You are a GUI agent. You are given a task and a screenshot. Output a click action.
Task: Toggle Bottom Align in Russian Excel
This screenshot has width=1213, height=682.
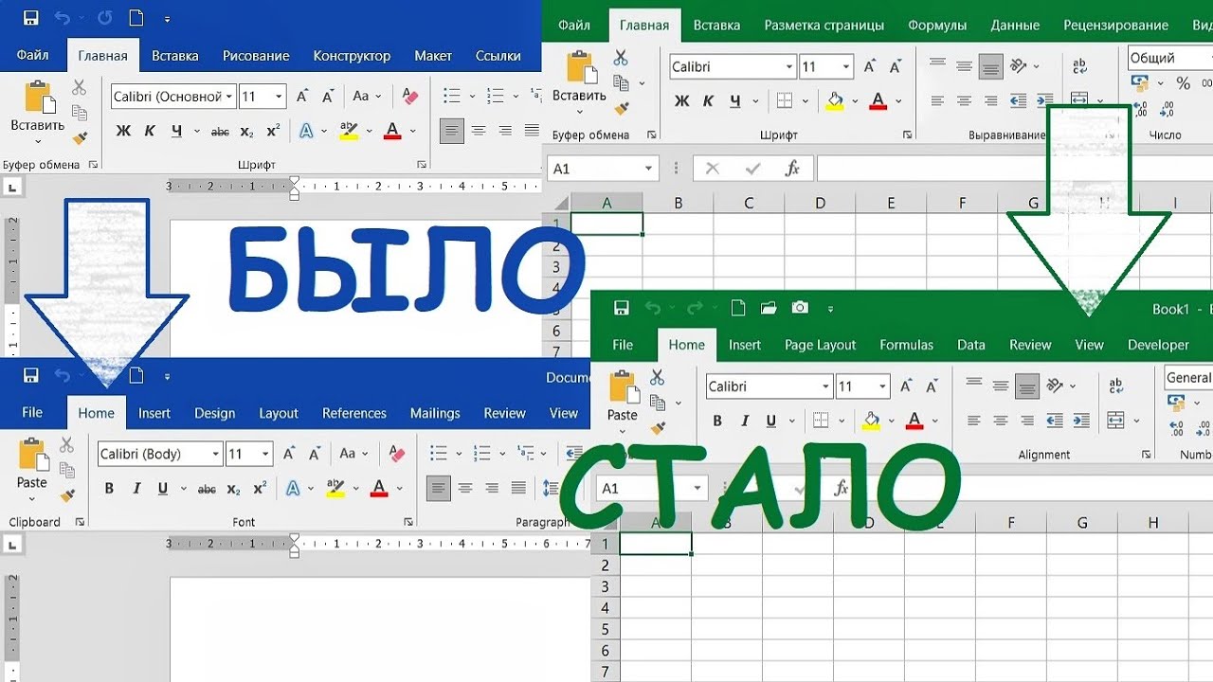point(990,65)
